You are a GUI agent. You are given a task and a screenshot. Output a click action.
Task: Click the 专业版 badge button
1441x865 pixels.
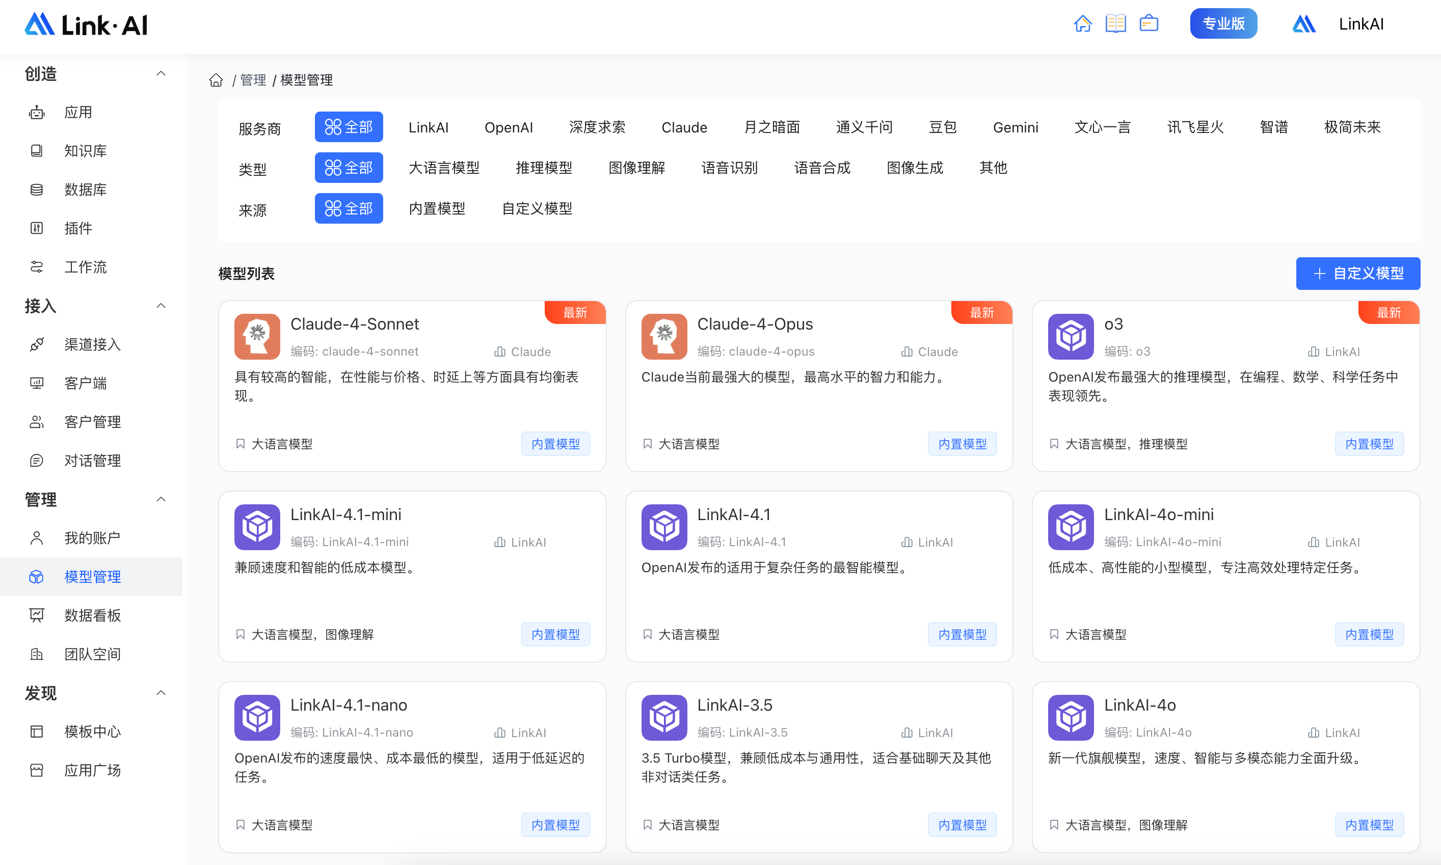1223,24
